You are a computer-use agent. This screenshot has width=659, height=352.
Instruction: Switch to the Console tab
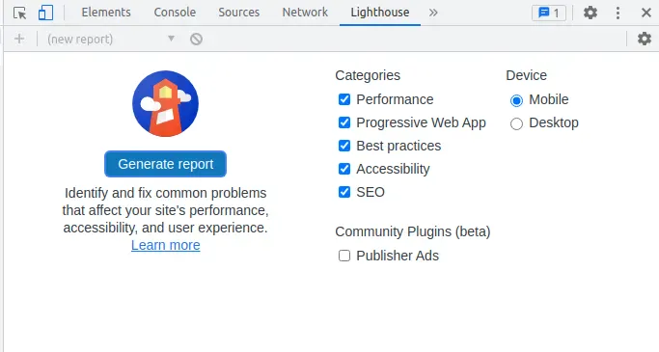175,13
